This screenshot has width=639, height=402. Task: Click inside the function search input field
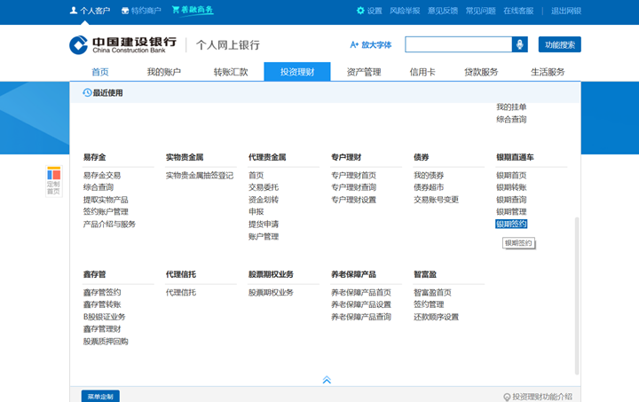[458, 44]
